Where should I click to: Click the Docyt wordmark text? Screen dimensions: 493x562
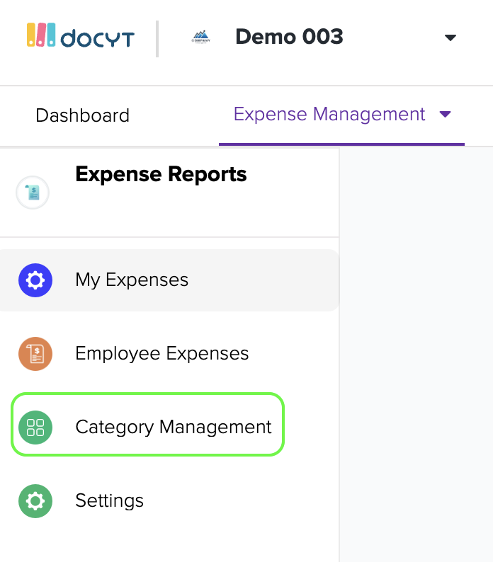click(x=97, y=38)
